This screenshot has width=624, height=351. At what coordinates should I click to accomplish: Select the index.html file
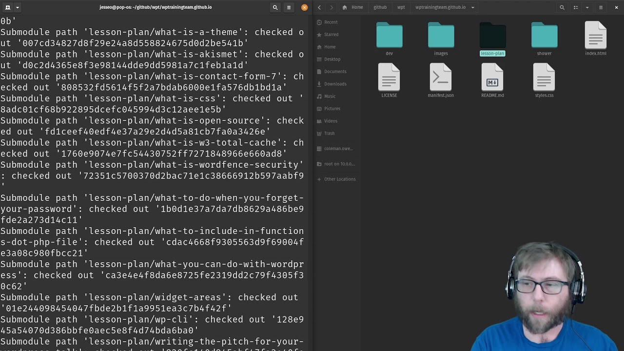596,39
